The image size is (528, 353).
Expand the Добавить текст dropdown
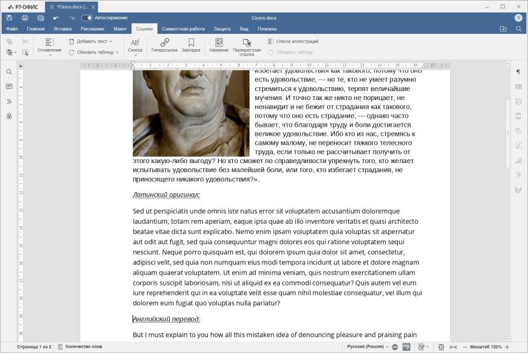click(x=91, y=41)
